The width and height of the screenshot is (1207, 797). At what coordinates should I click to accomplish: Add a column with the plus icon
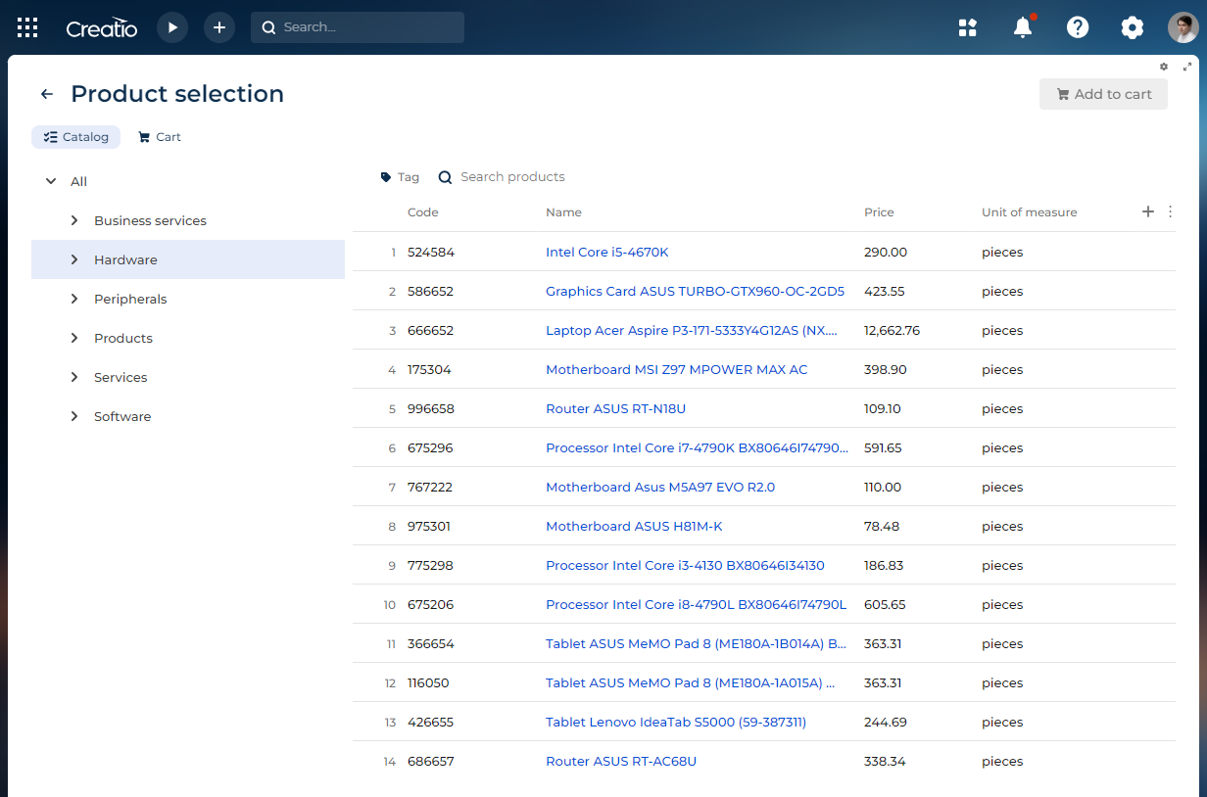1148,211
